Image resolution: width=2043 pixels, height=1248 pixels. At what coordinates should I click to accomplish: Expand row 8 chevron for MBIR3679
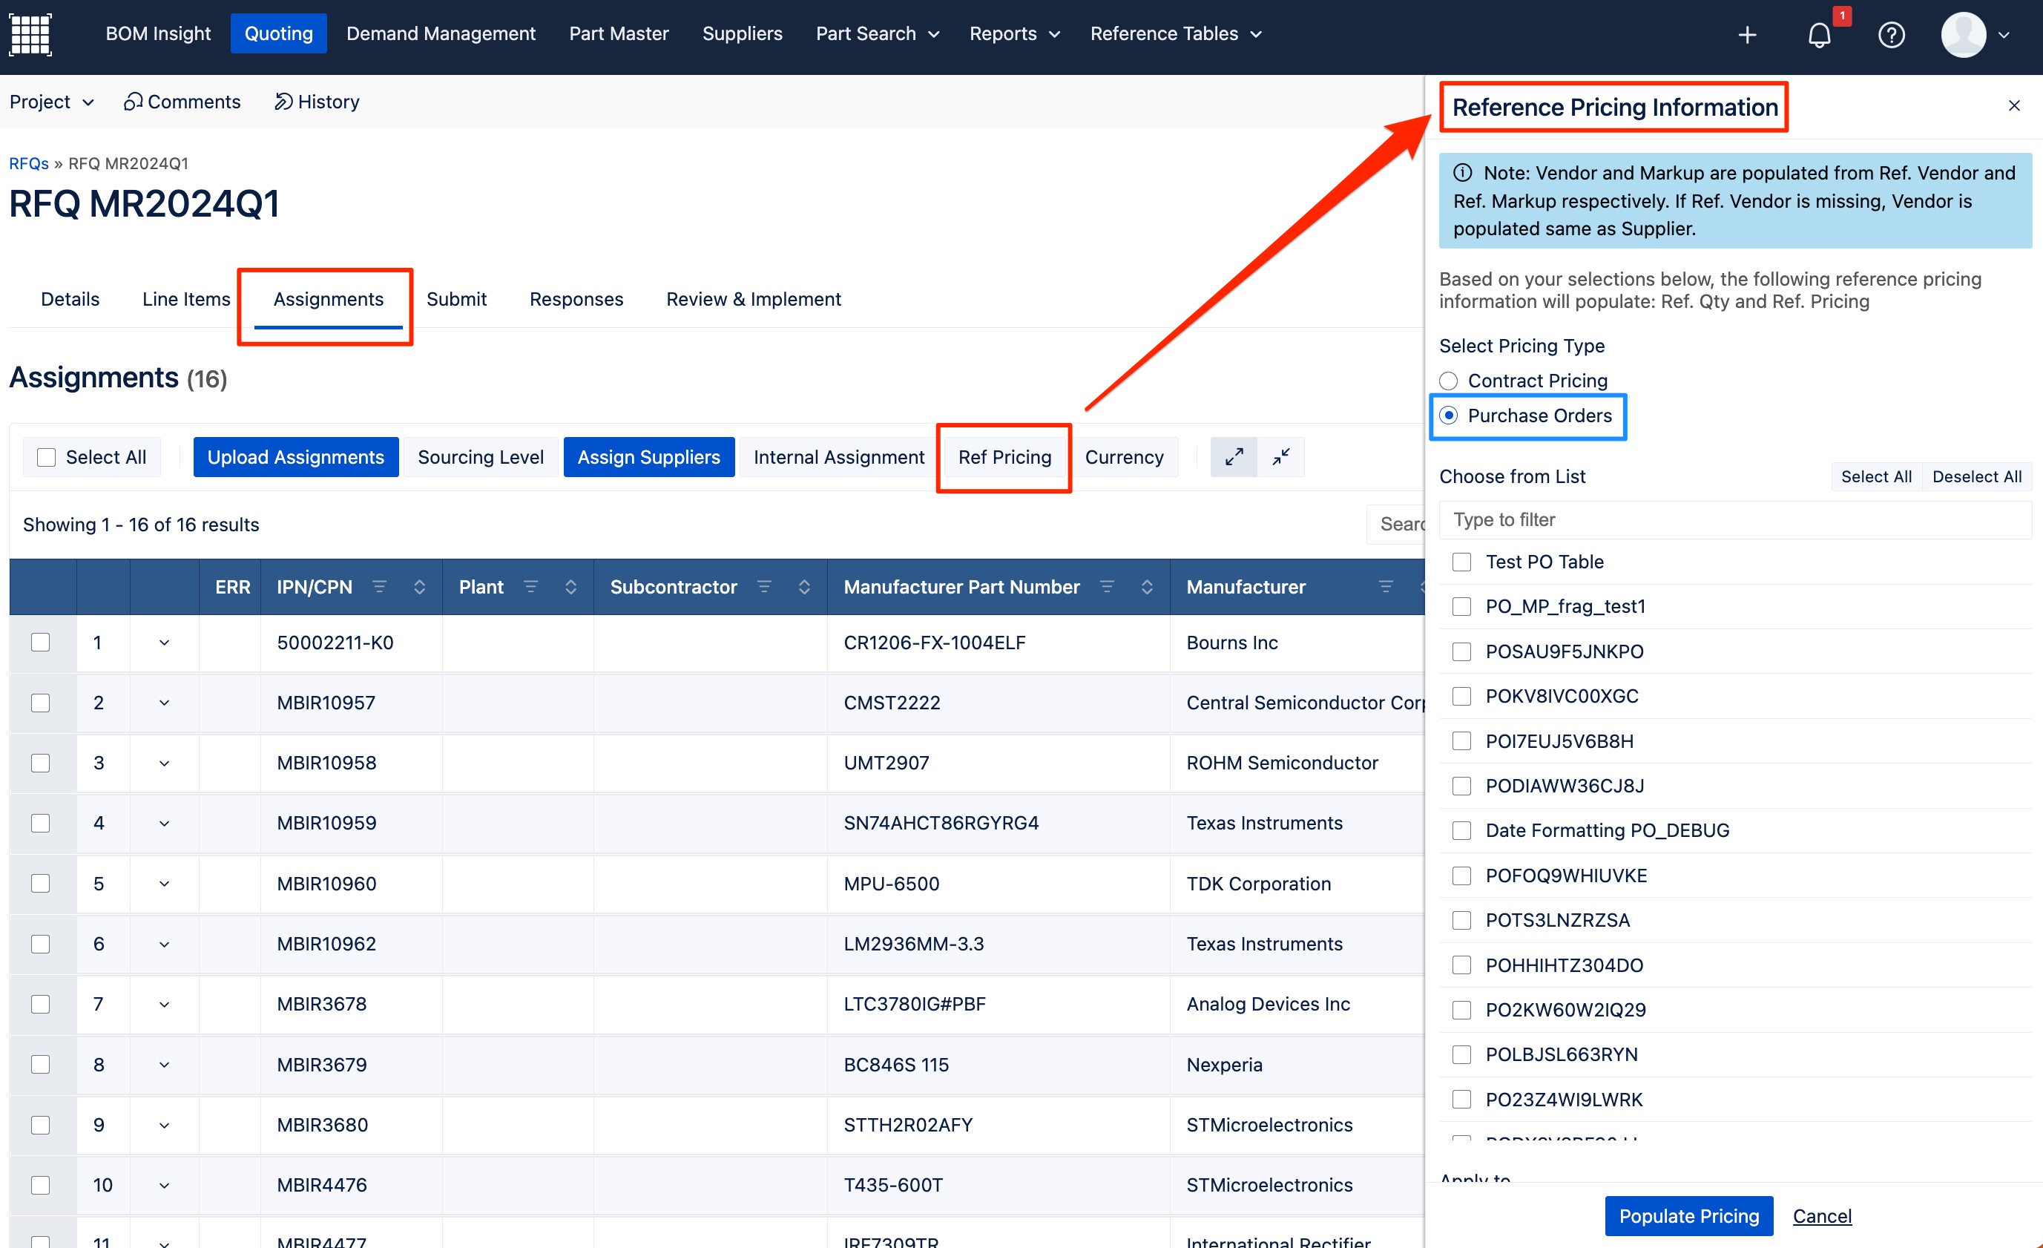(164, 1064)
